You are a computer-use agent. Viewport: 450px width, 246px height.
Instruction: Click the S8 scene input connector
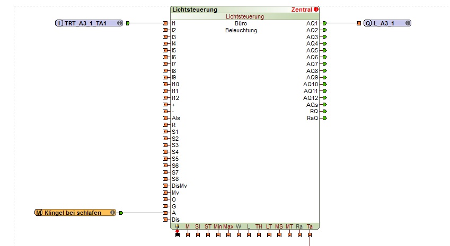(165, 179)
